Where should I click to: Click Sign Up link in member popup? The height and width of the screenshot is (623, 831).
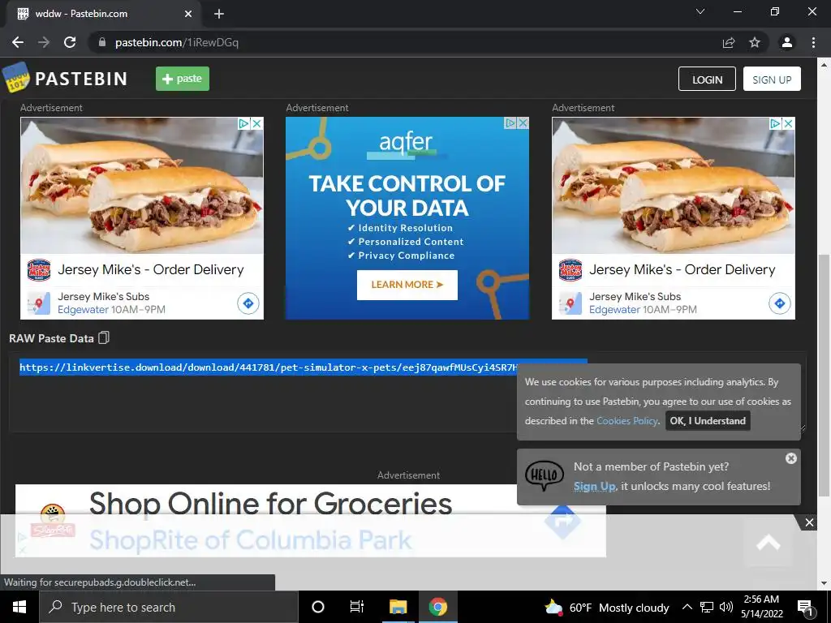pos(594,487)
